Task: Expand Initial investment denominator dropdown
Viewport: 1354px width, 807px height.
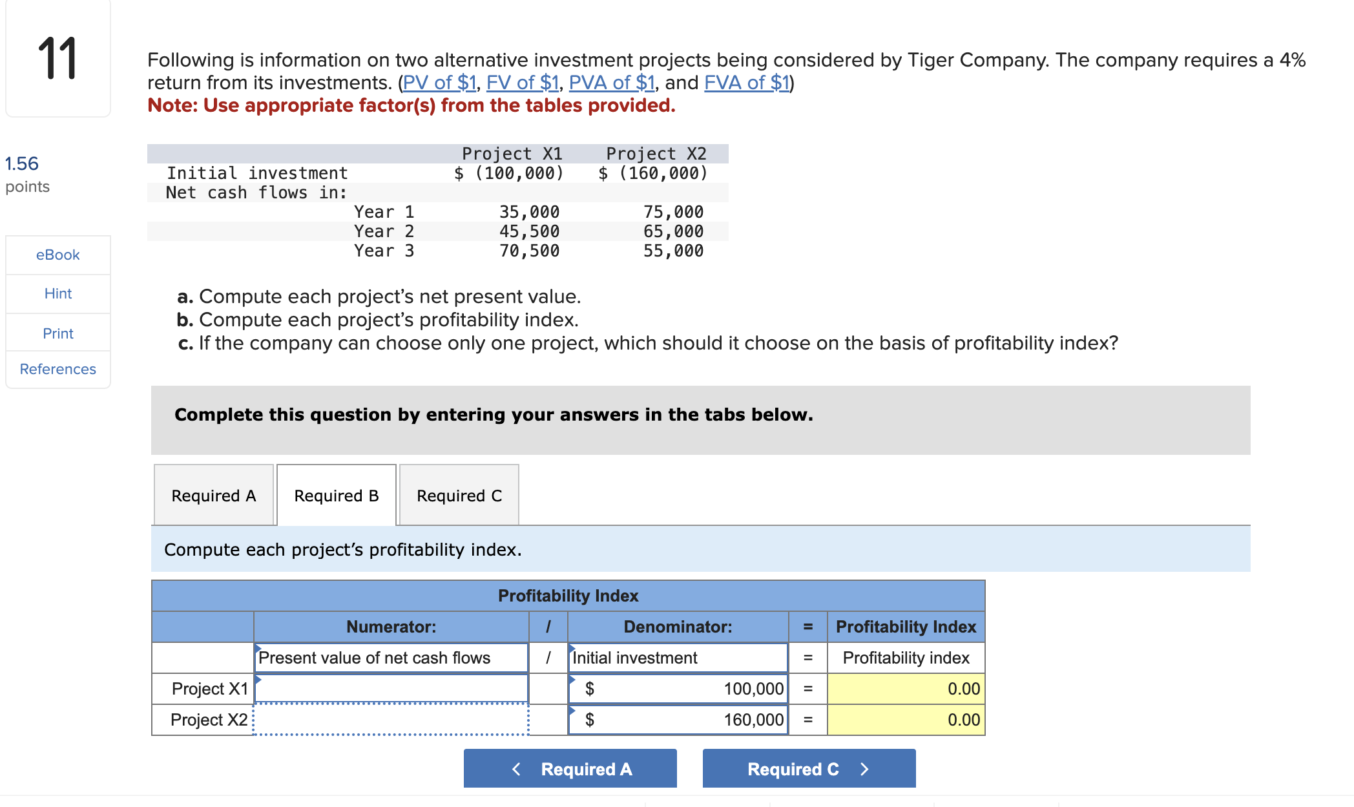Action: click(x=677, y=658)
